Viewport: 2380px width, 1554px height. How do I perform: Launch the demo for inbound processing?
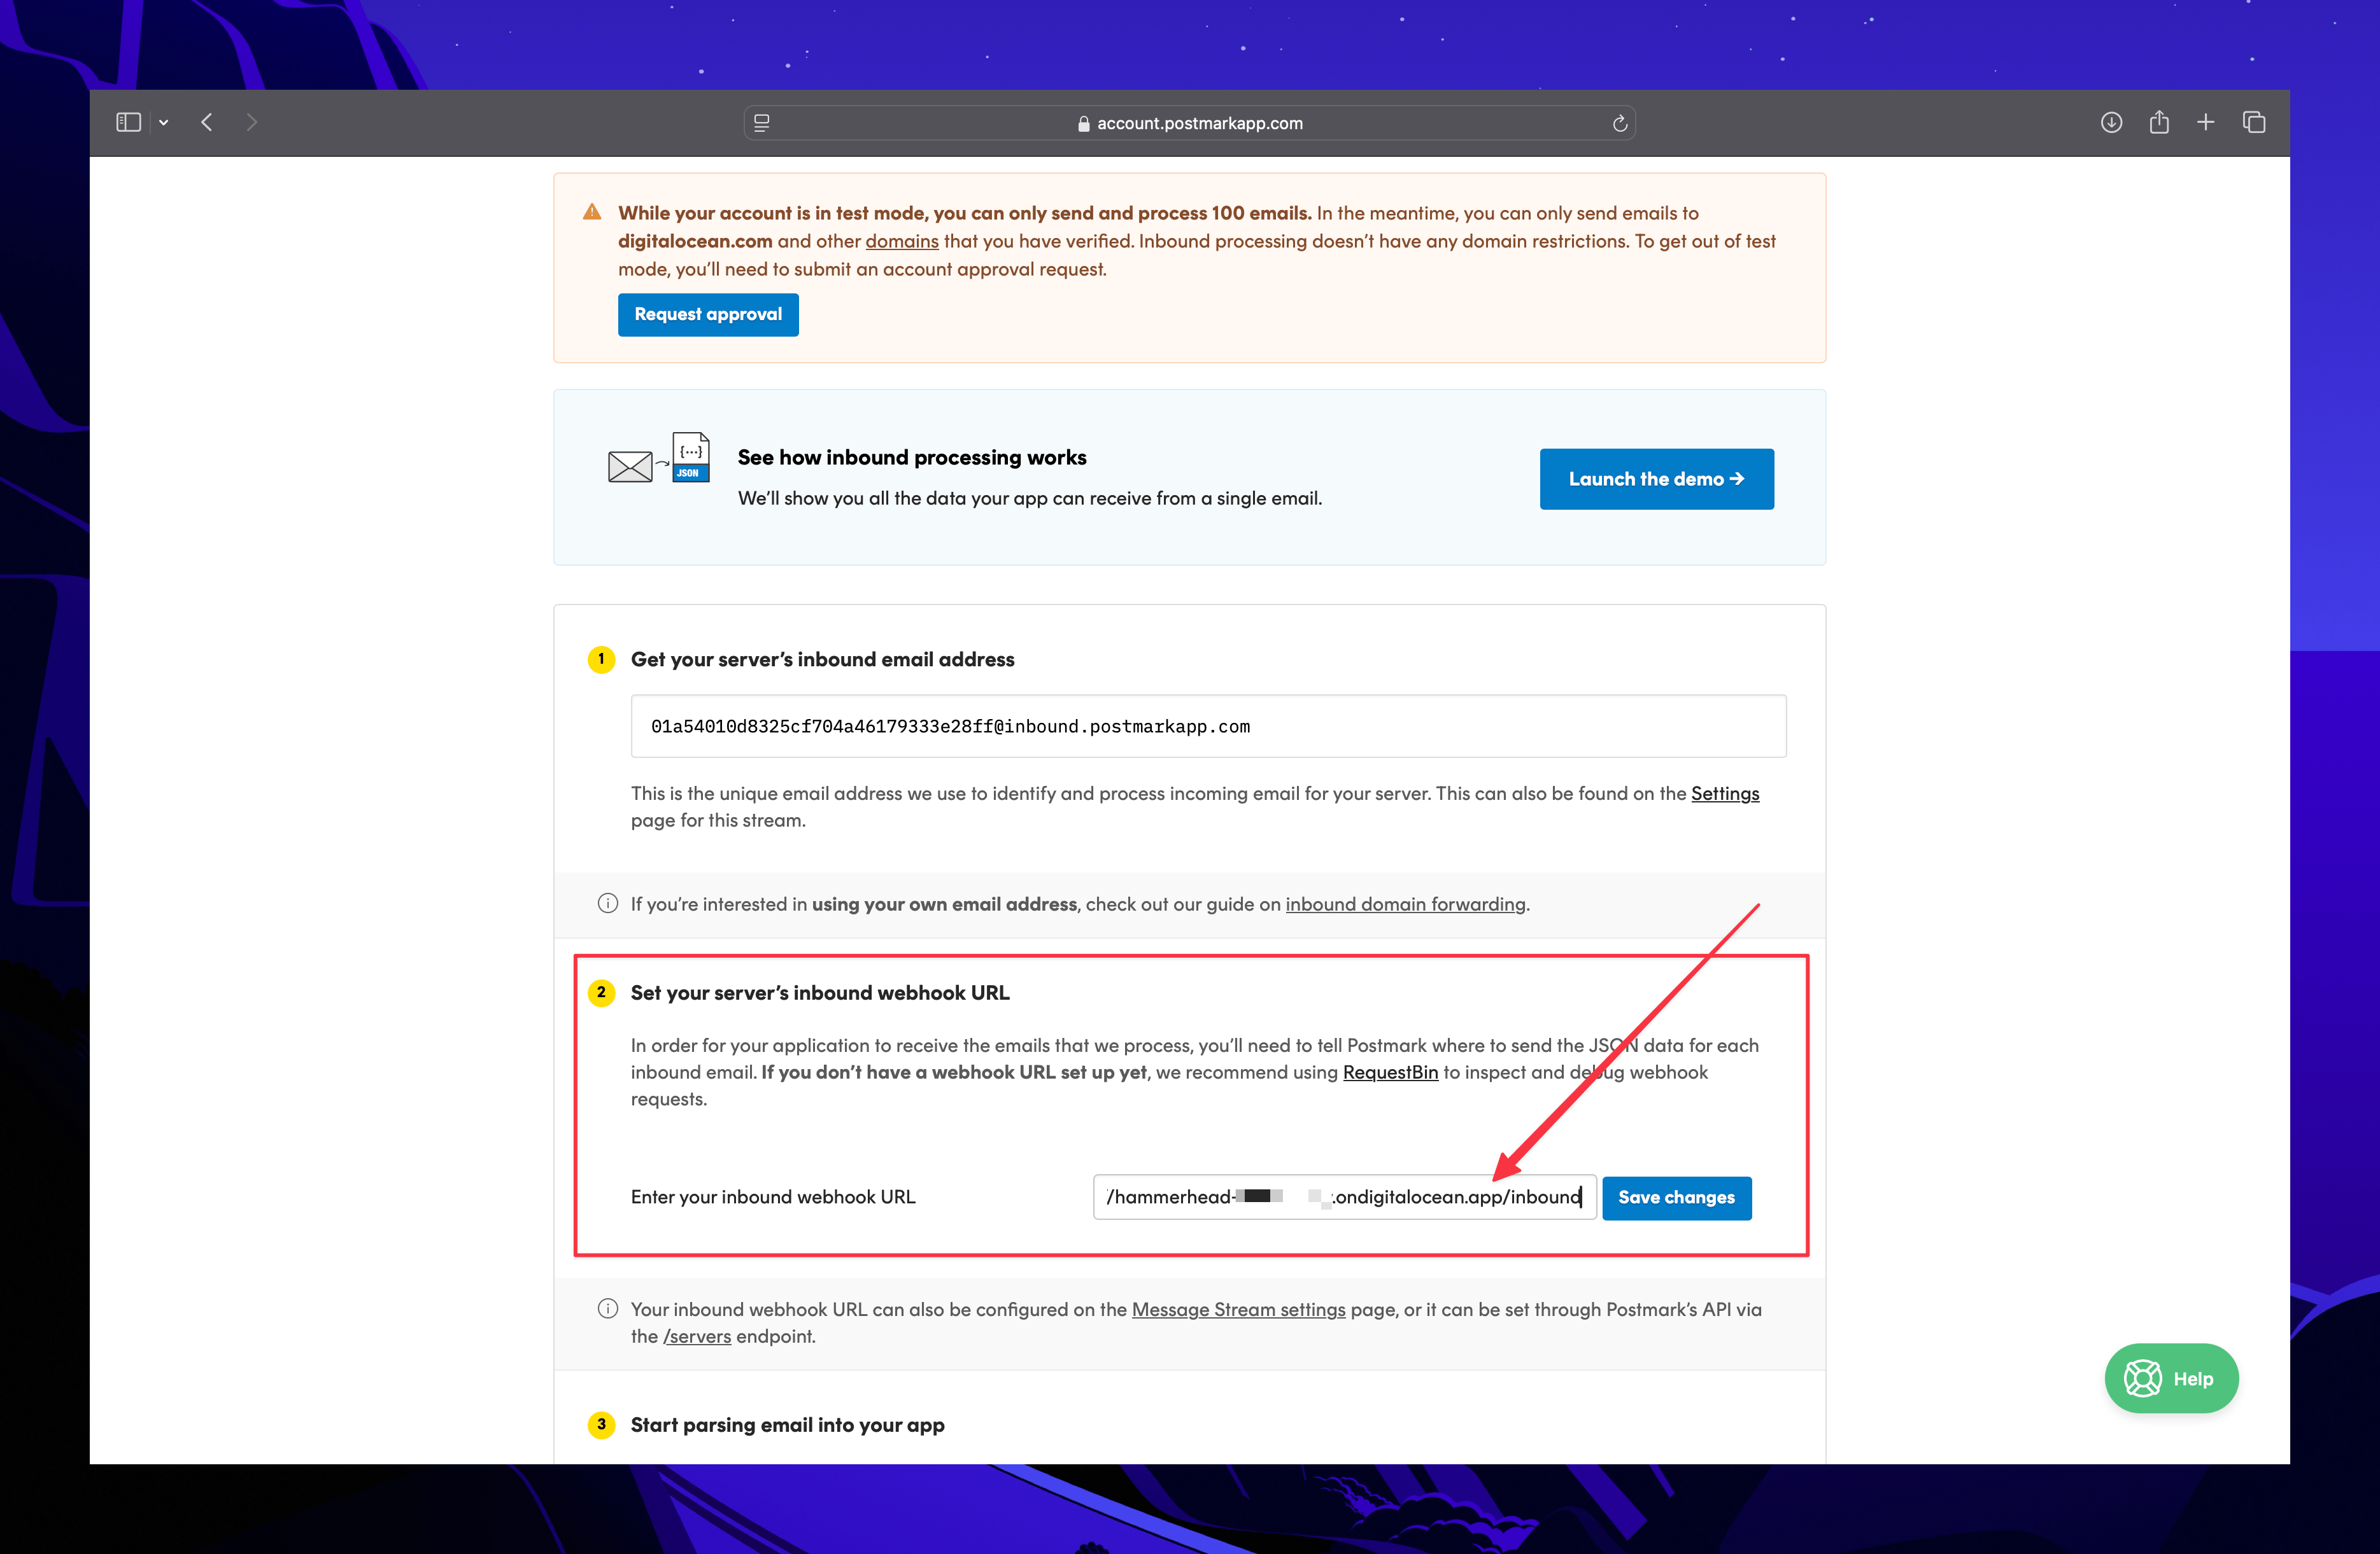tap(1656, 479)
